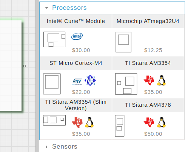
Task: Select the TI Sitara AM4378 board thumbnail
Action: (x=120, y=126)
